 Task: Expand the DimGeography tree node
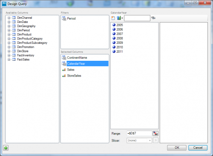pos(9,26)
